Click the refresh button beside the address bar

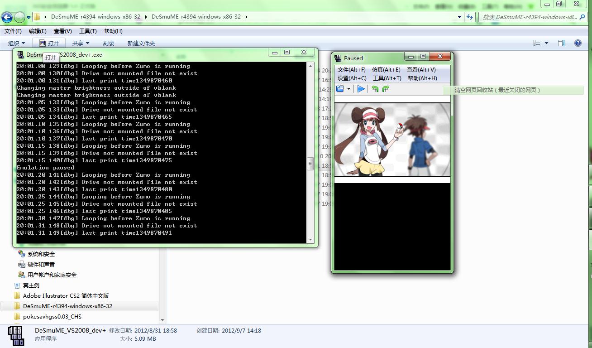[x=469, y=17]
